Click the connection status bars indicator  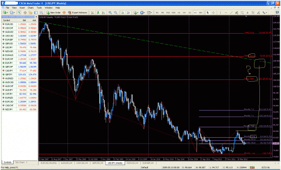252,167
